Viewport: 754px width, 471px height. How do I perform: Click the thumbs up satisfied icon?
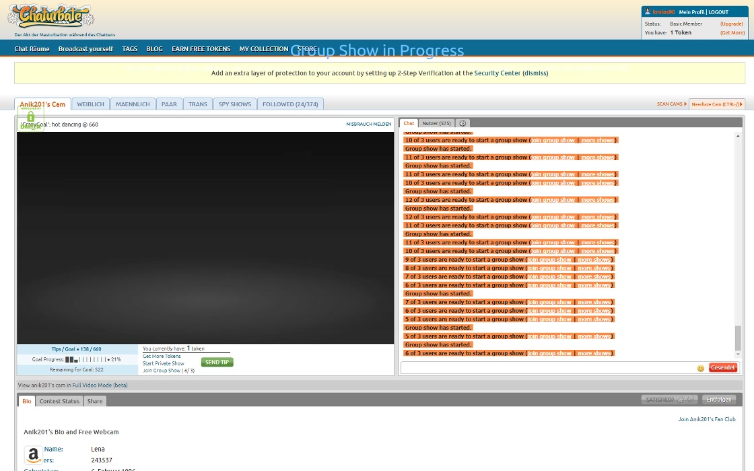click(x=681, y=400)
